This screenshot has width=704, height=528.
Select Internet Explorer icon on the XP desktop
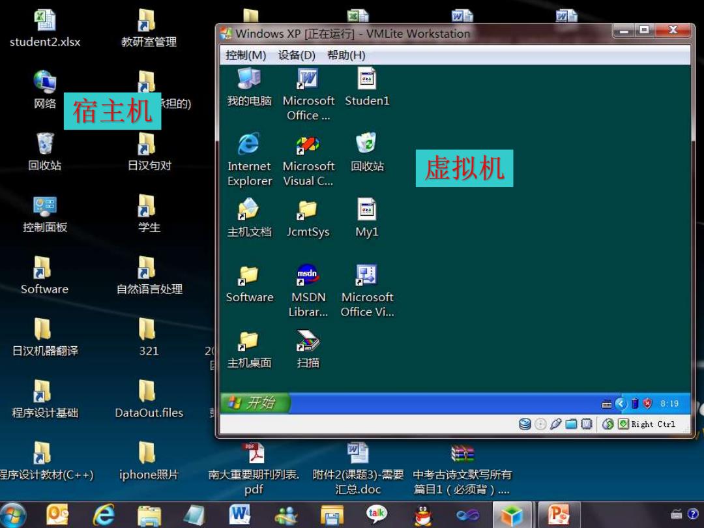coord(249,160)
